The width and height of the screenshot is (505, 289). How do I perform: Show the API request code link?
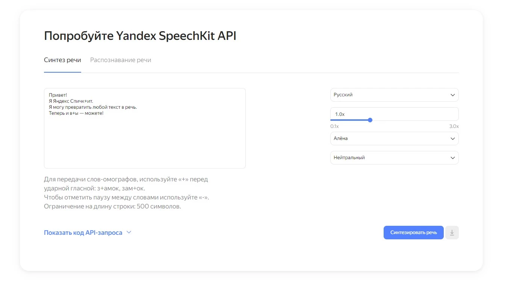tap(83, 233)
